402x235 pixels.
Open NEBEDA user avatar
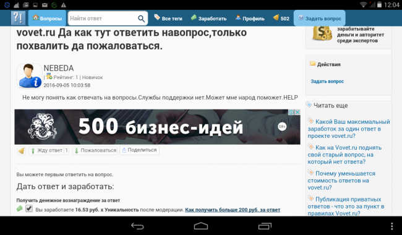(29, 76)
